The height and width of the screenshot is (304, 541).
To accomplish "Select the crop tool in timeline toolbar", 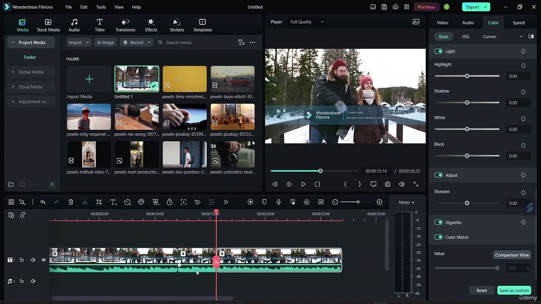I will pos(99,202).
